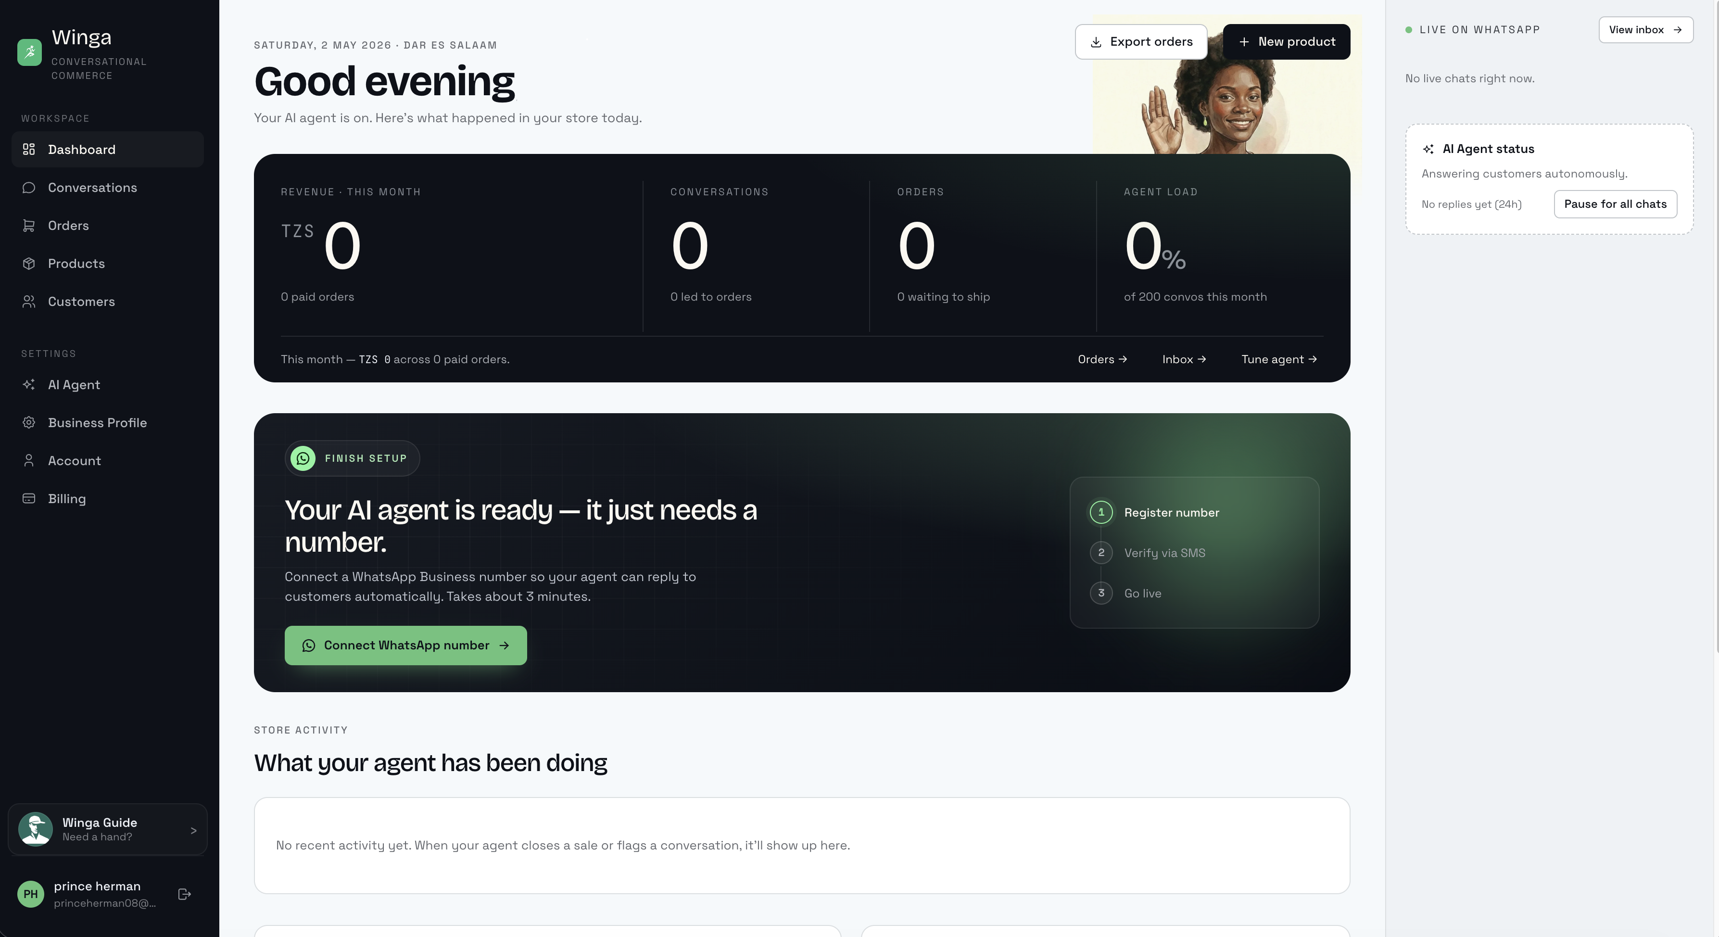The width and height of the screenshot is (1719, 937).
Task: Click the Business Profile gear icon
Action: 29,422
